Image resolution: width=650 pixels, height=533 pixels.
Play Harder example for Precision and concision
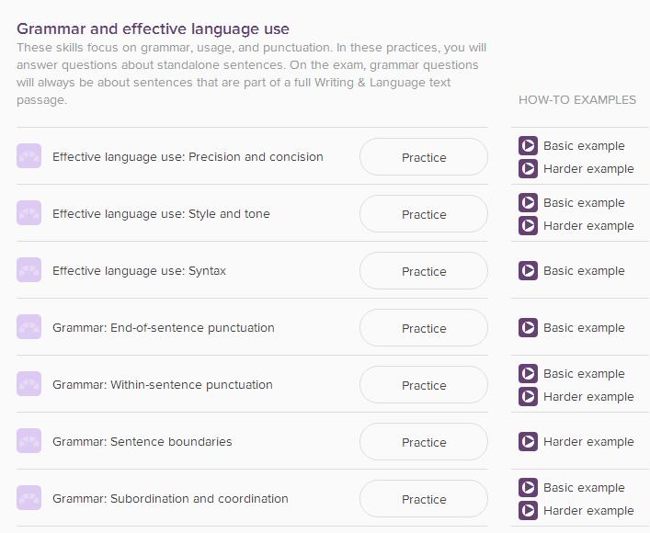pyautogui.click(x=576, y=169)
